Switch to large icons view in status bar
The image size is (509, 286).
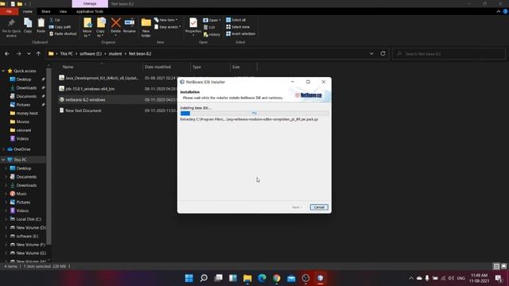tap(503, 266)
